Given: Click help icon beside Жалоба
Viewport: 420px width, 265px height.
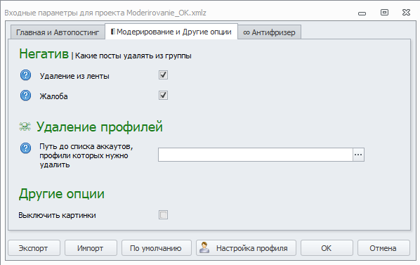Looking at the screenshot, I should pos(26,96).
